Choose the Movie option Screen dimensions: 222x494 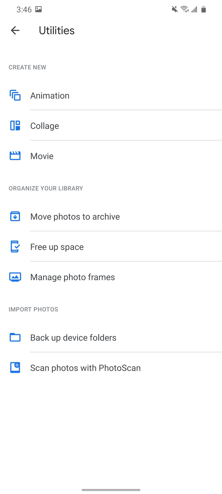42,156
